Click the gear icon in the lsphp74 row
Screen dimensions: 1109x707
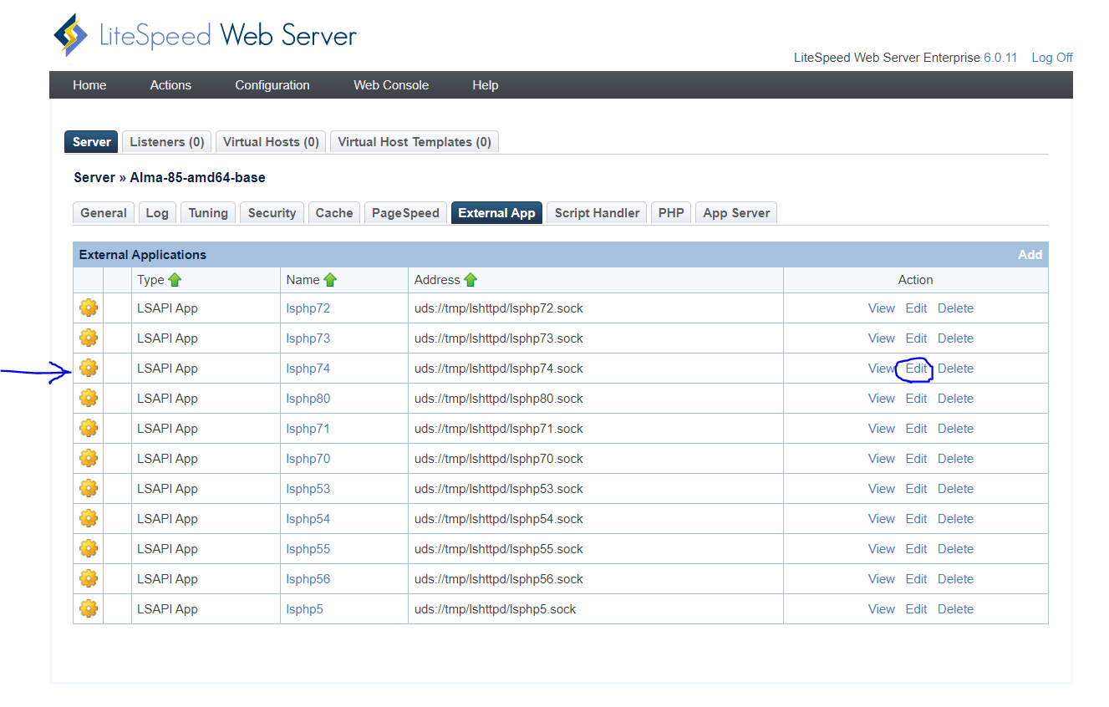click(89, 369)
